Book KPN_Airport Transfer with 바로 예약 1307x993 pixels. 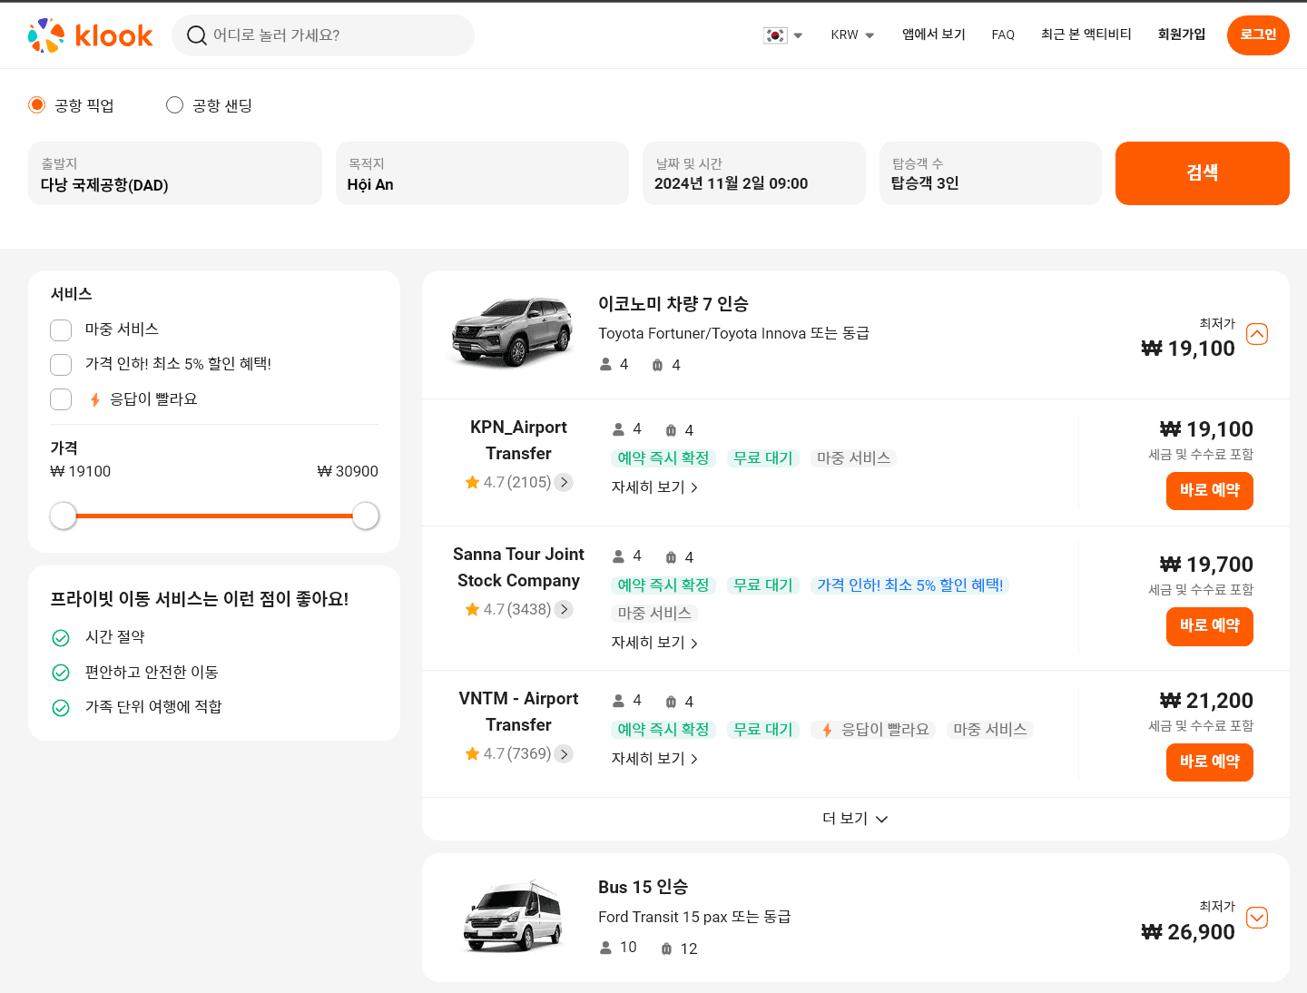coord(1209,490)
